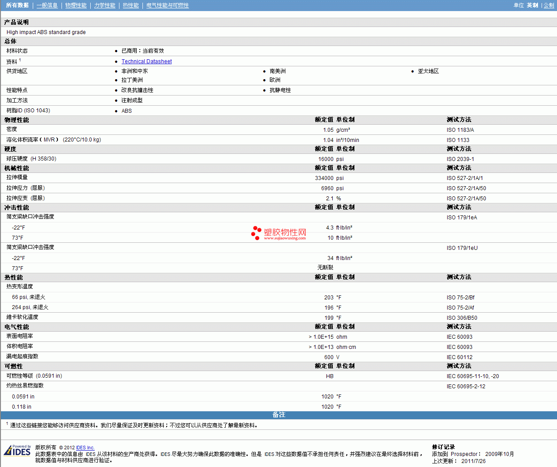Switch units to 公制 (metric)
Screen dimensions: 557x467
tap(549, 5)
